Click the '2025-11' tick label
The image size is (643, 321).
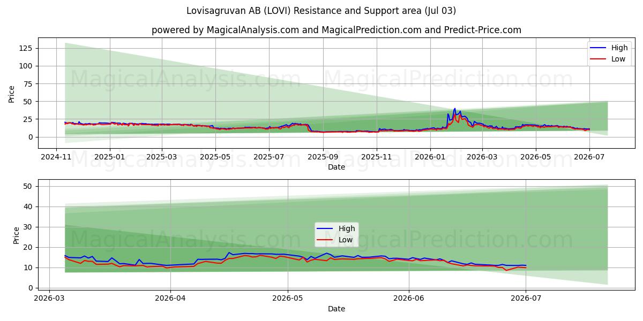click(376, 157)
